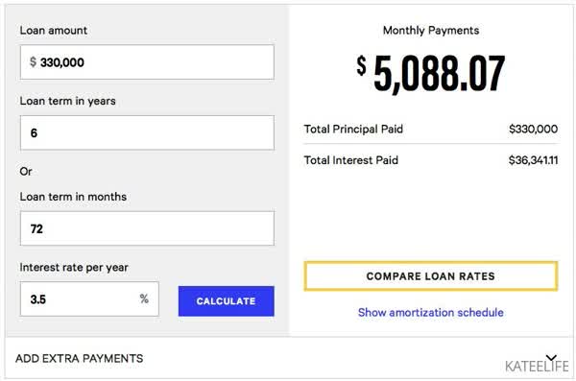
Task: Click the $5,088.07 monthly payment figure
Action: pos(430,73)
